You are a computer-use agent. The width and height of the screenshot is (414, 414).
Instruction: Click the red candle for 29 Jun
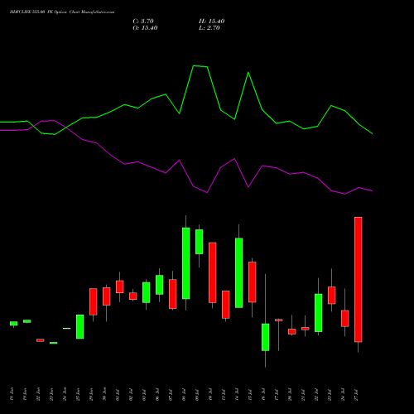coord(94,301)
